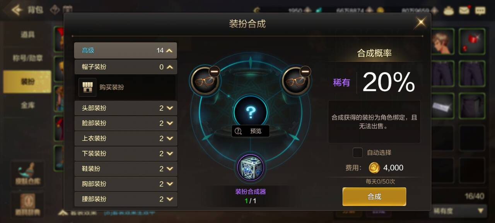
Task: Open the 预览 preview button
Action: 251,131
